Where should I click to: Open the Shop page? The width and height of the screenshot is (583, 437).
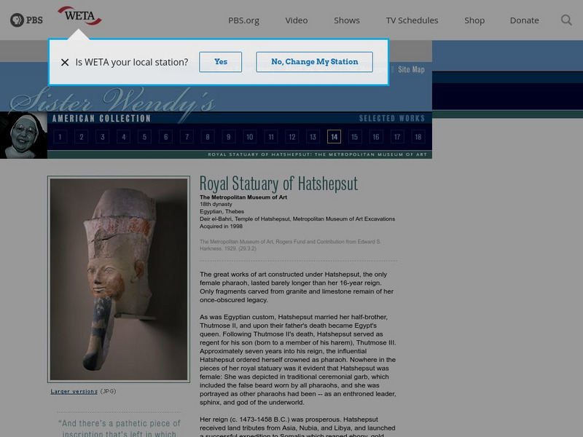pos(474,20)
